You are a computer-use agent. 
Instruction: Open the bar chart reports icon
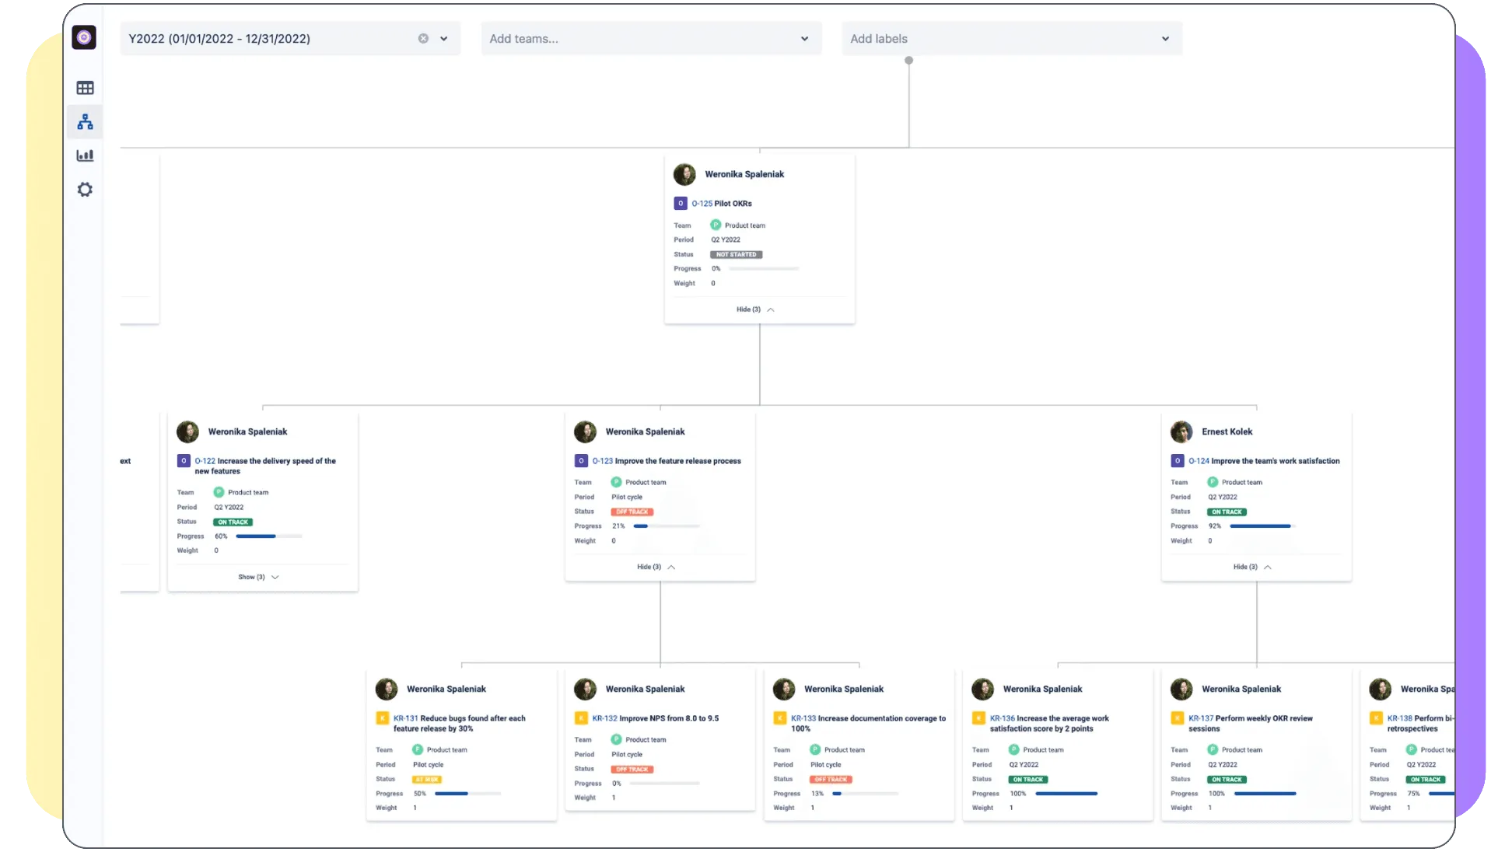pos(85,155)
